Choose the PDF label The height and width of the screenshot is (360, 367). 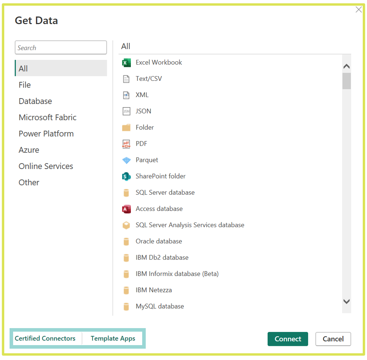click(141, 144)
